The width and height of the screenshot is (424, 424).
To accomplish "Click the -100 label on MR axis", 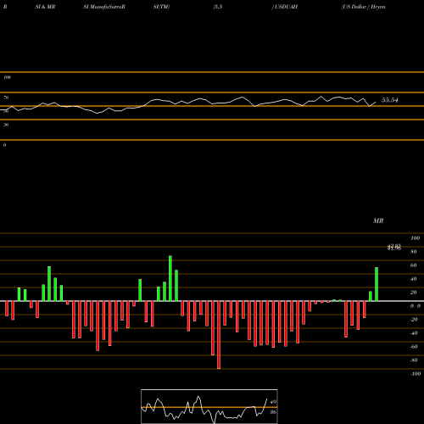I will [416, 374].
